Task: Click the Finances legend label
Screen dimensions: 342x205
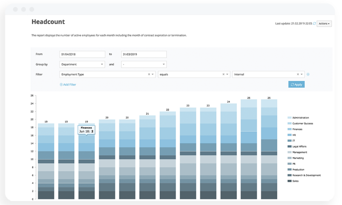Action: tap(297, 129)
